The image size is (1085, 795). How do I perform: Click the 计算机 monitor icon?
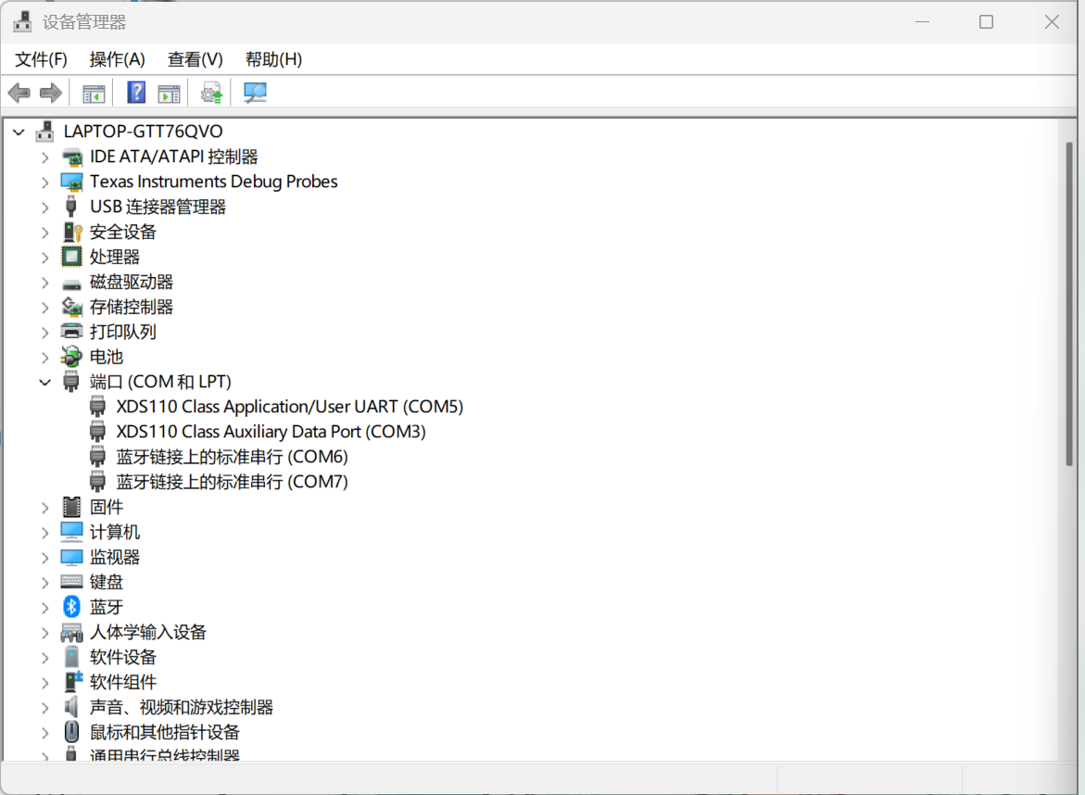71,532
